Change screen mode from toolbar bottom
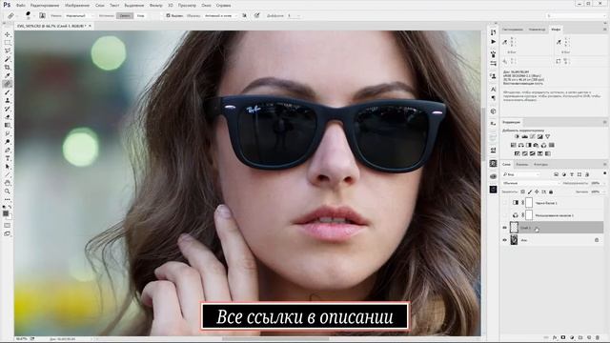Screen dimensions: 610x343 pyautogui.click(x=8, y=233)
